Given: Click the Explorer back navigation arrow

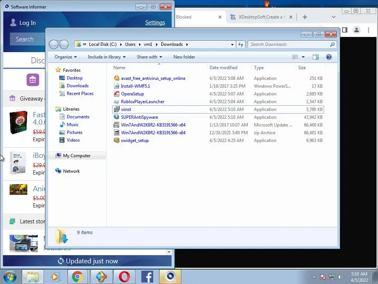Looking at the screenshot, I should click(54, 44).
